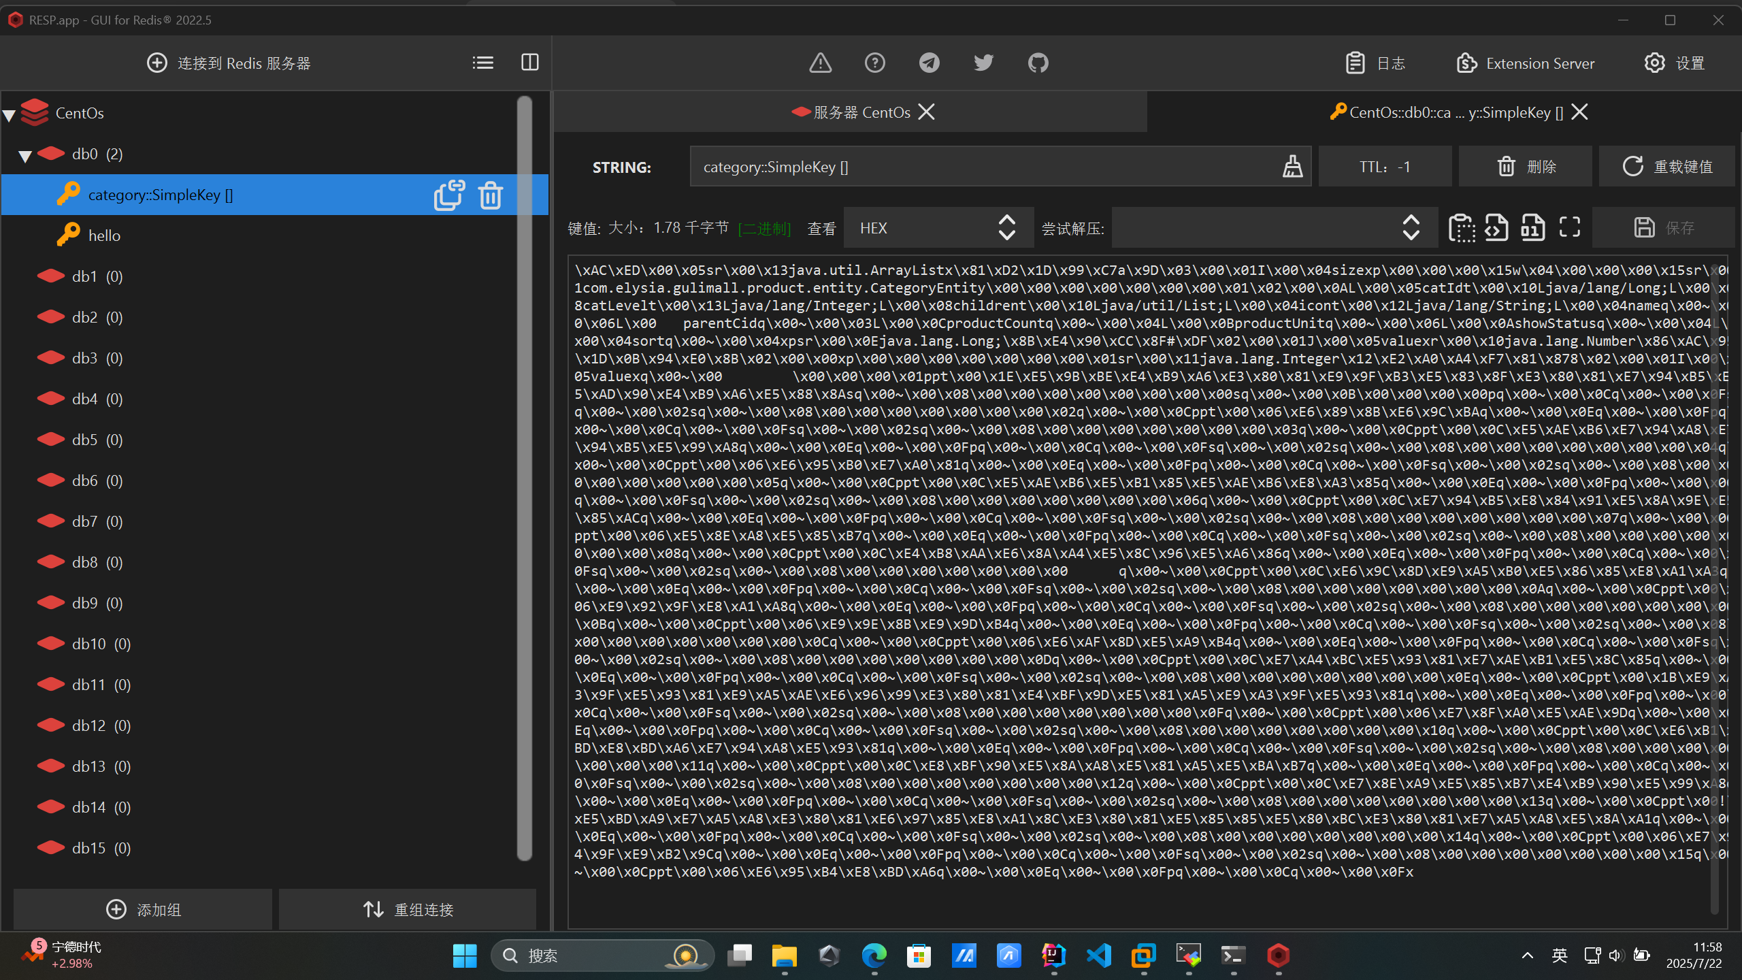
Task: Click the copy value to clipboard icon
Action: (1462, 227)
